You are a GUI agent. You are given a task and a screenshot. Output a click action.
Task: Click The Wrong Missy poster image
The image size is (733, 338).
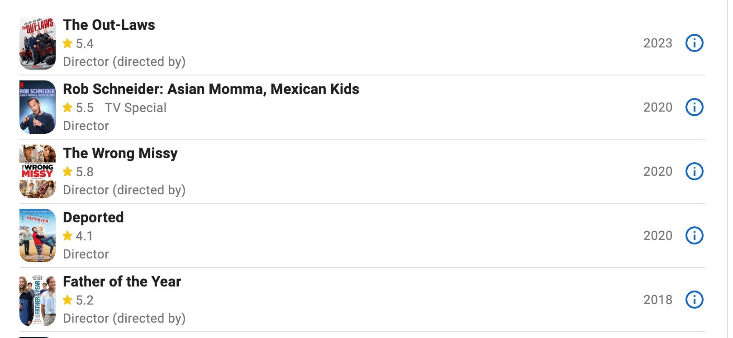(38, 171)
